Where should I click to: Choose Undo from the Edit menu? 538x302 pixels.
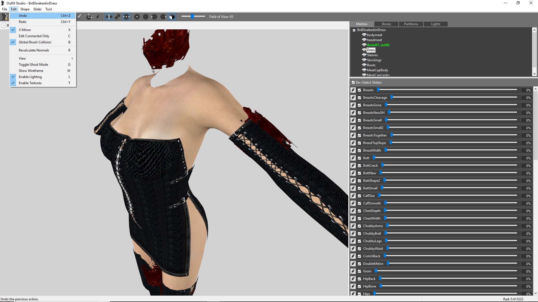pyautogui.click(x=43, y=16)
